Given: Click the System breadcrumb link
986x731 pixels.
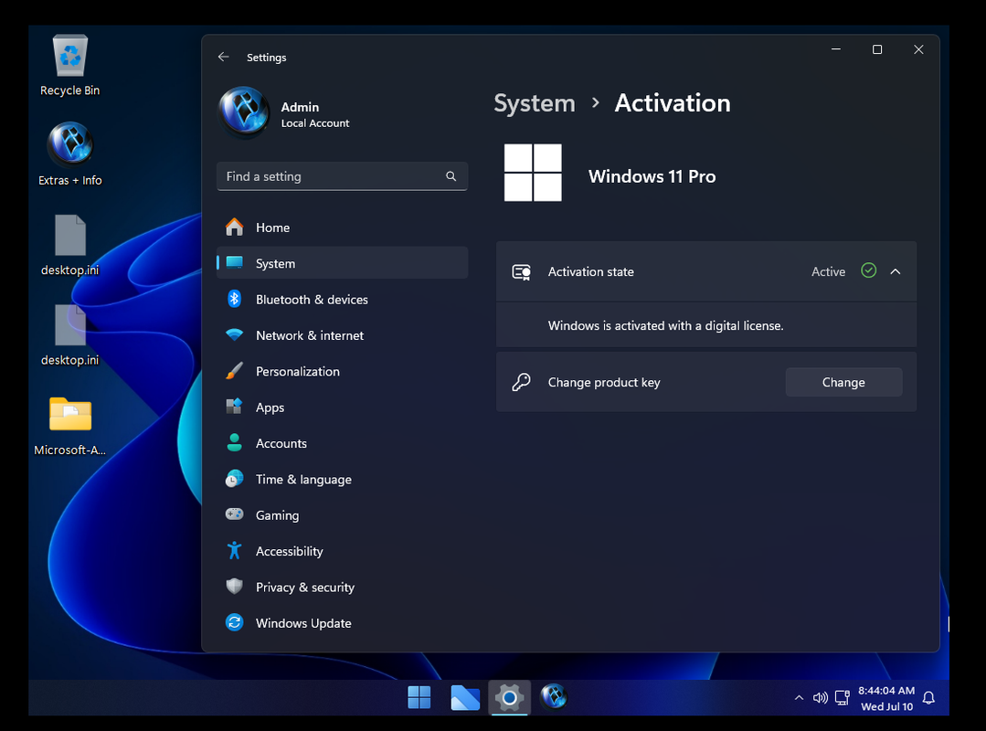Looking at the screenshot, I should (534, 103).
